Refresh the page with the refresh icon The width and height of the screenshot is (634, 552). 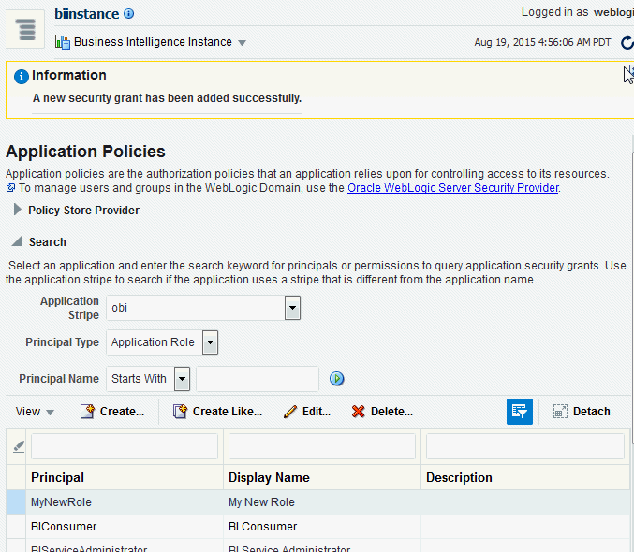click(627, 42)
